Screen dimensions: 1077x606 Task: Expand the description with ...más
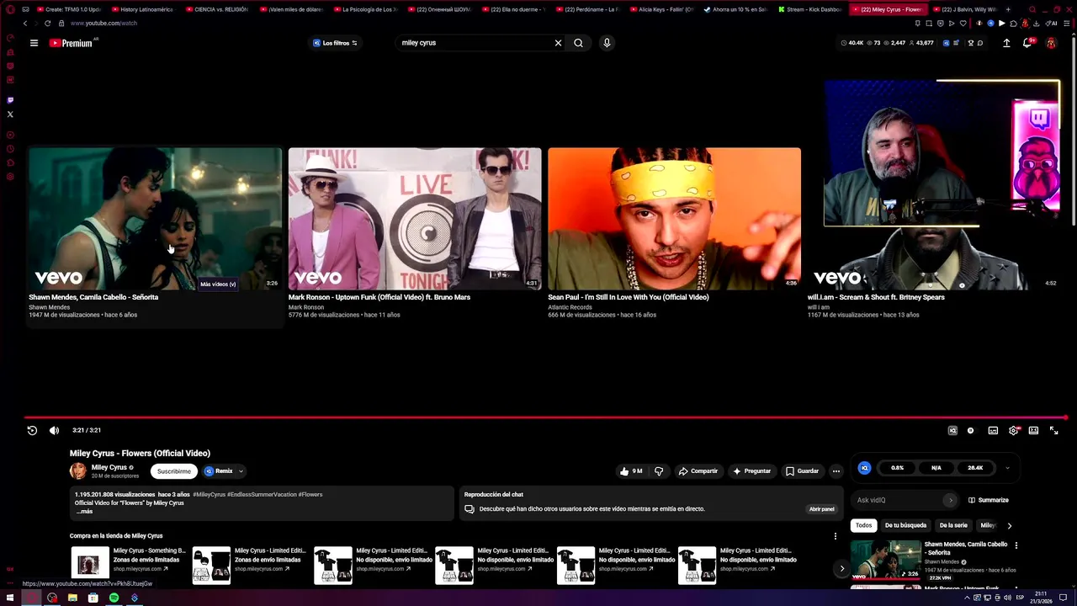84,512
